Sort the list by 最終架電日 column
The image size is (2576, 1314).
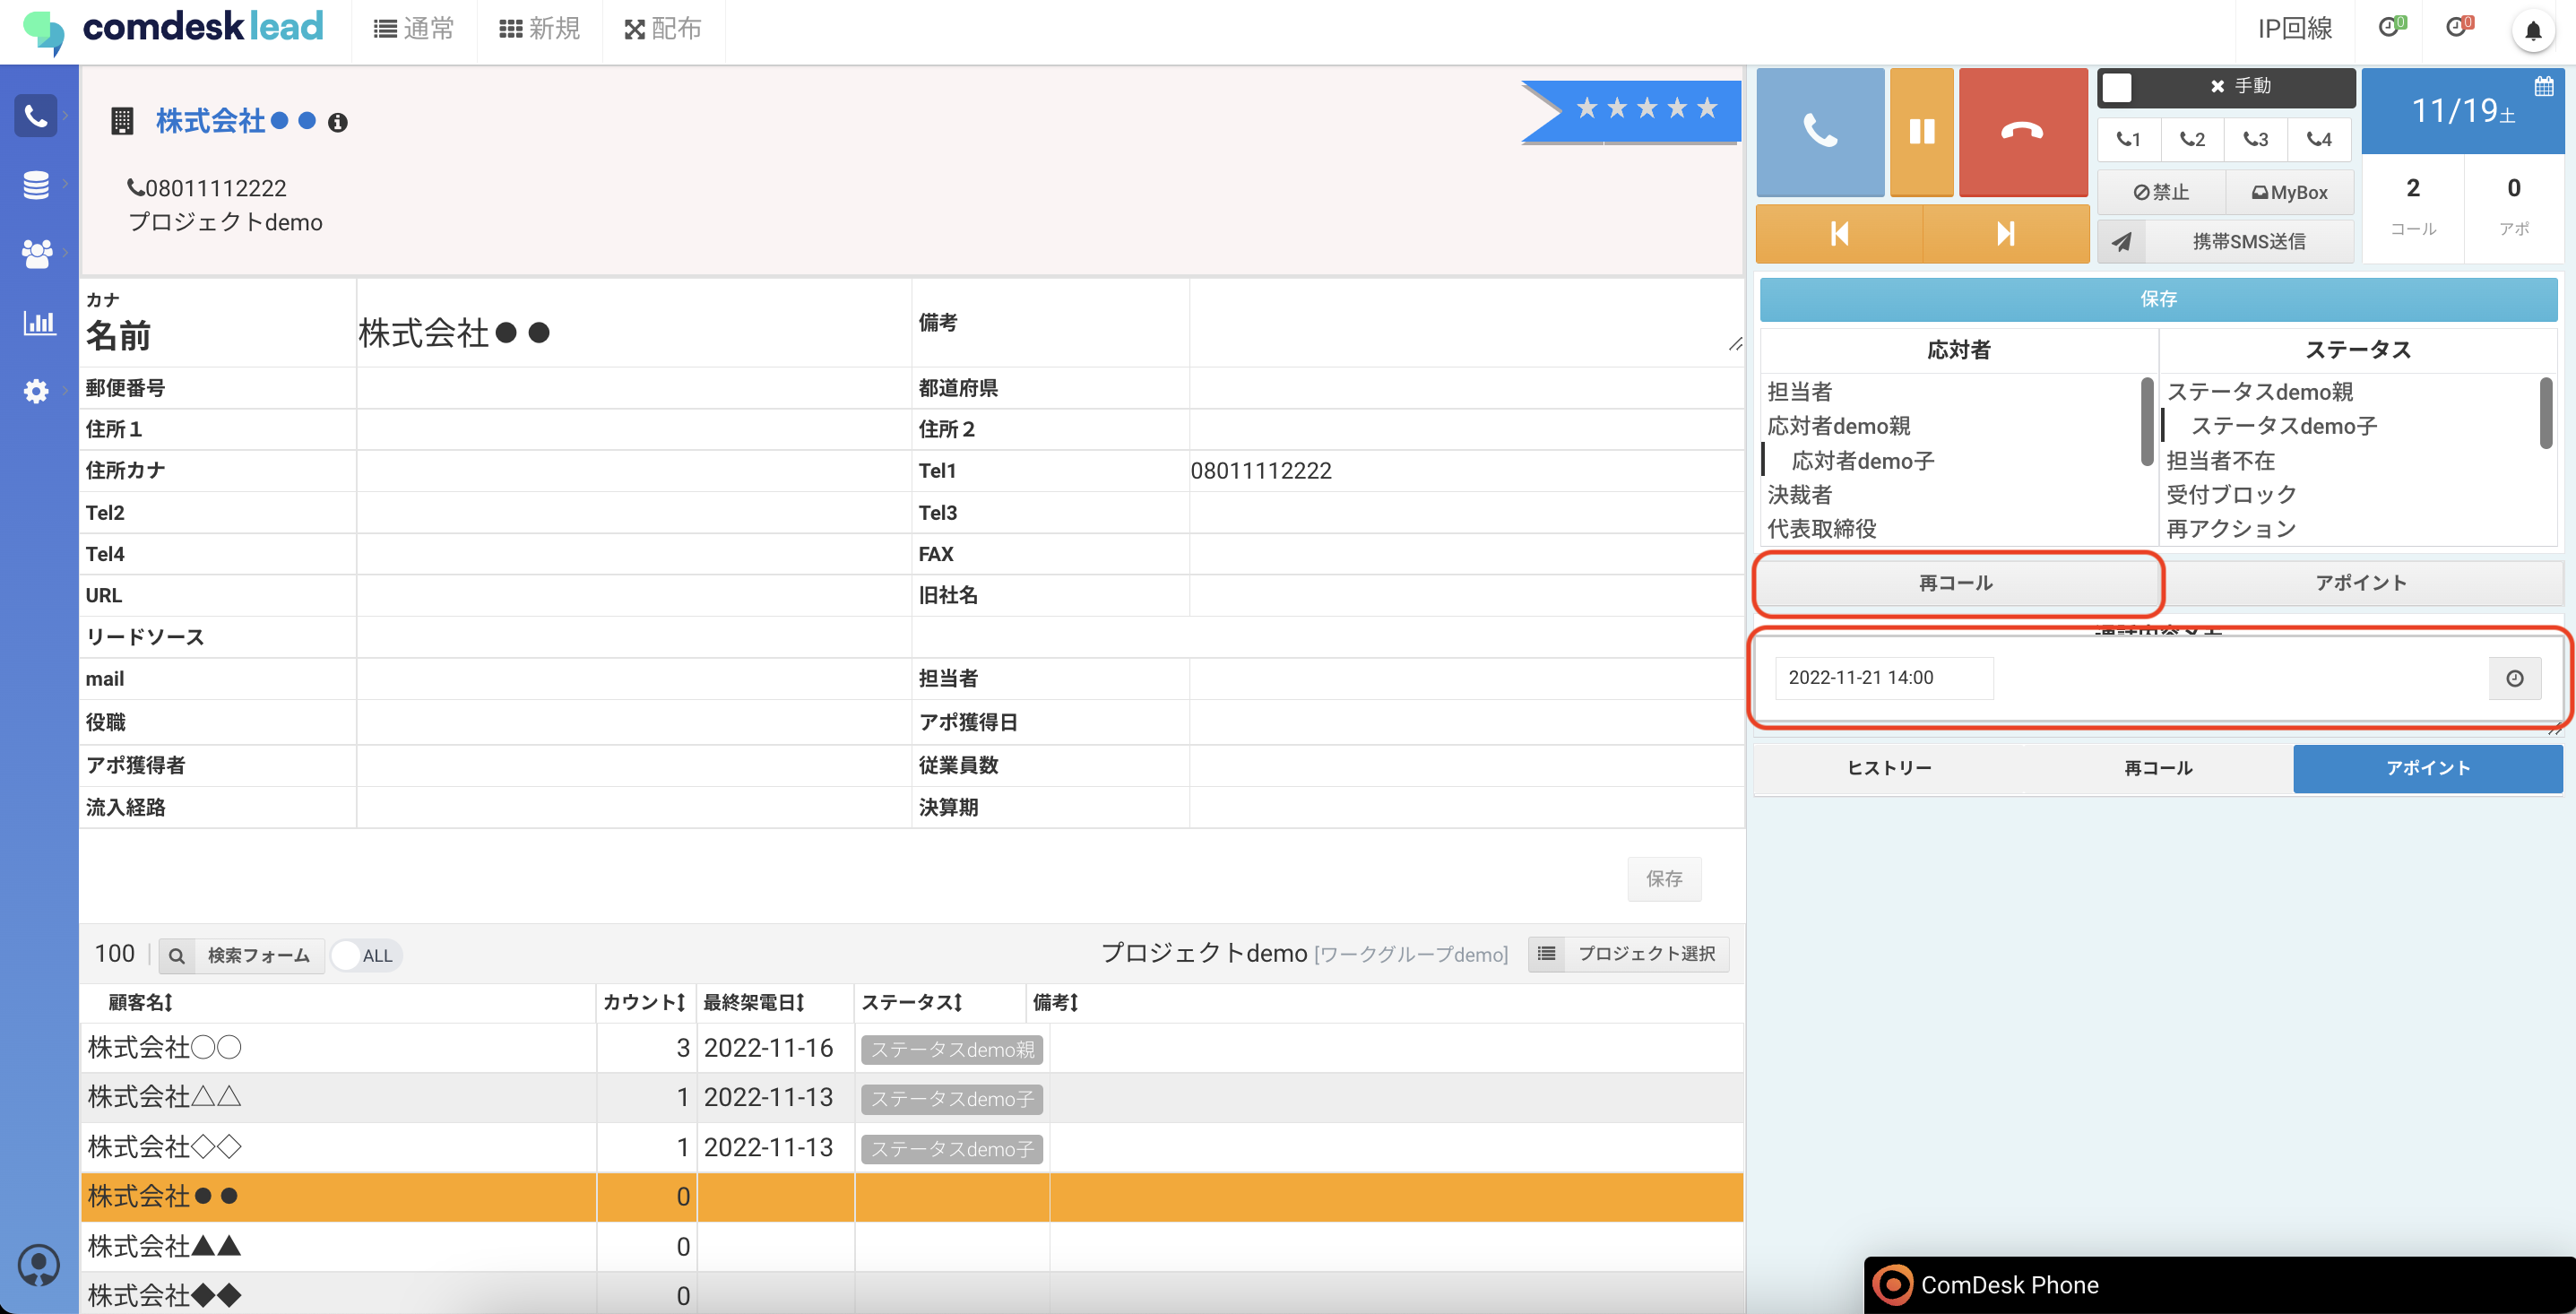tap(754, 1003)
